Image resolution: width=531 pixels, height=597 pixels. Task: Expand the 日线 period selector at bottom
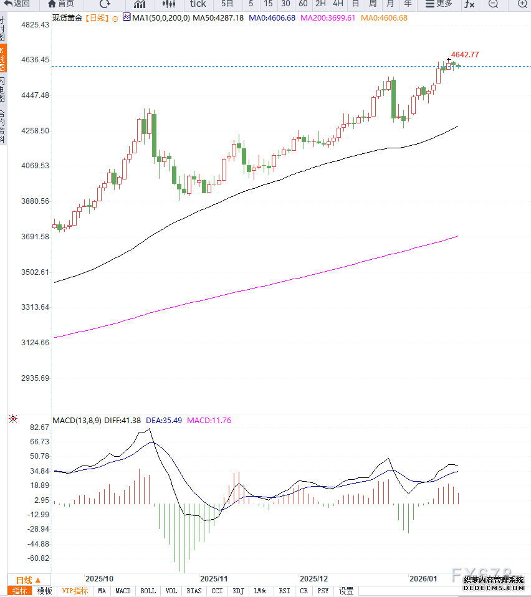tap(28, 580)
